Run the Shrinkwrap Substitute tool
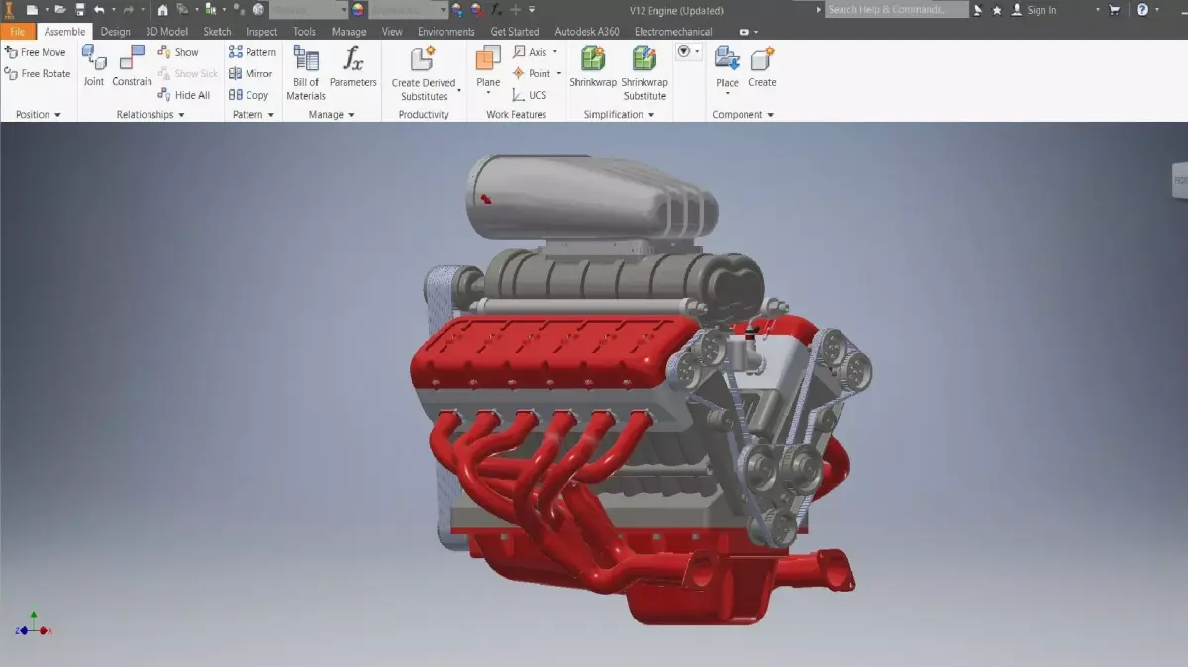This screenshot has height=667, width=1188. [644, 73]
